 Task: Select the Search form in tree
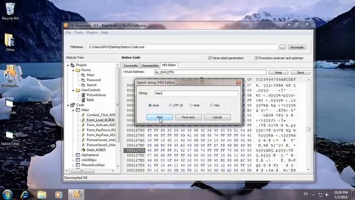tap(92, 85)
